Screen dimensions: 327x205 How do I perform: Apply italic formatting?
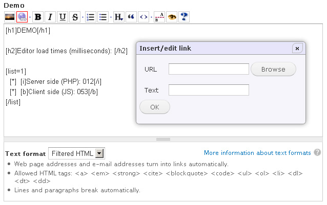50,17
